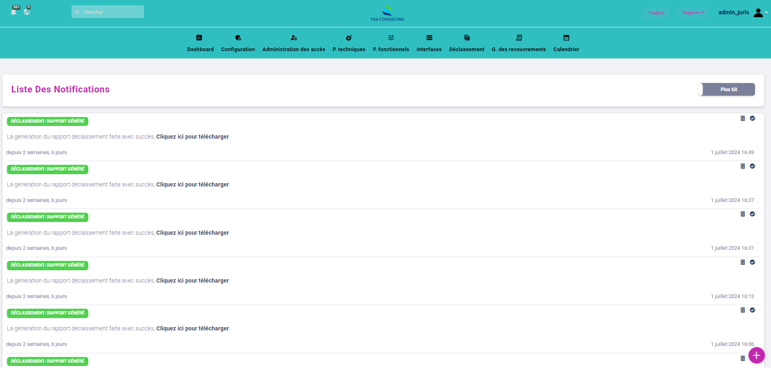Image resolution: width=771 pixels, height=368 pixels.
Task: Open Administration des accès icon
Action: (x=294, y=38)
